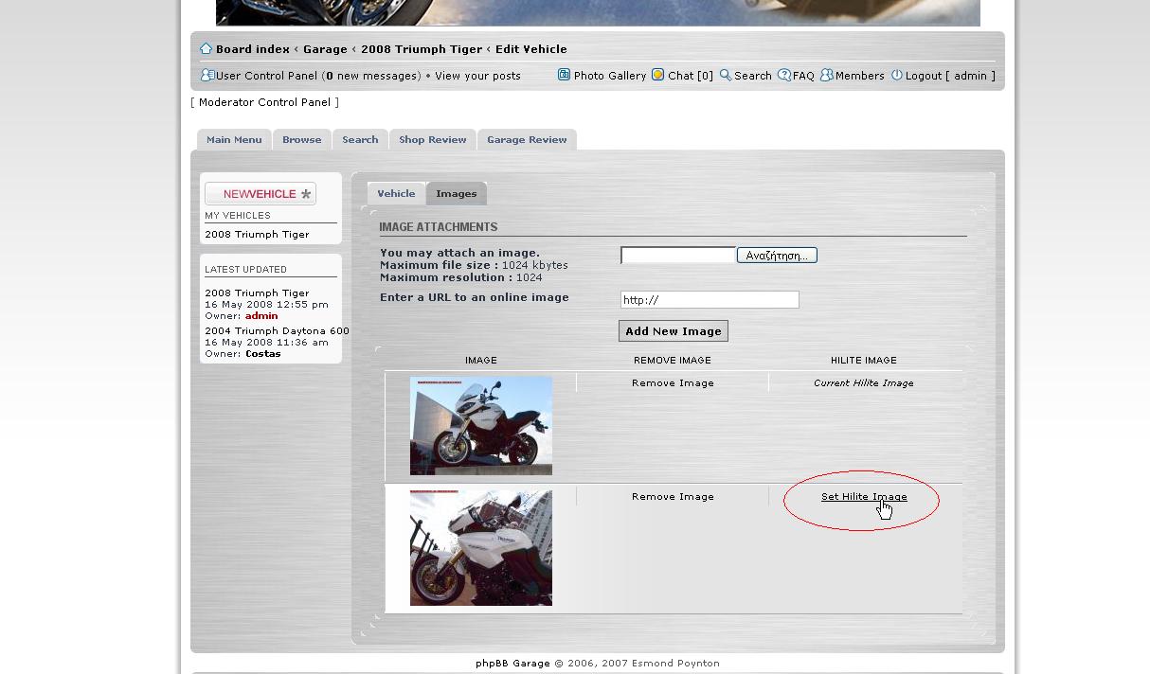
Task: Open the Shop Review tab
Action: [x=433, y=139]
